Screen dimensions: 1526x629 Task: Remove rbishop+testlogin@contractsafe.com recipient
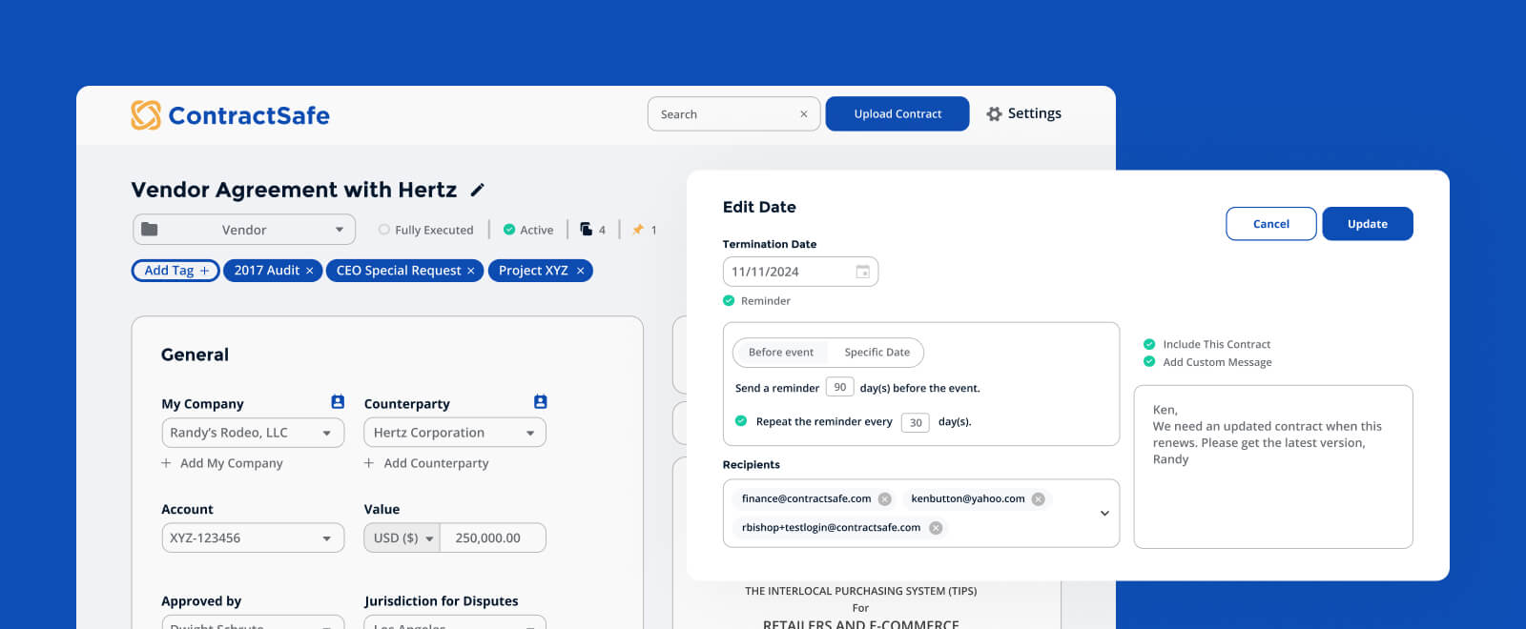tap(936, 528)
